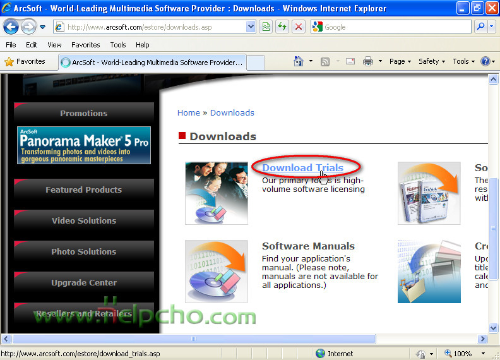Click the Home breadcrumb link
Viewport: 500px width, 360px height.
point(189,112)
